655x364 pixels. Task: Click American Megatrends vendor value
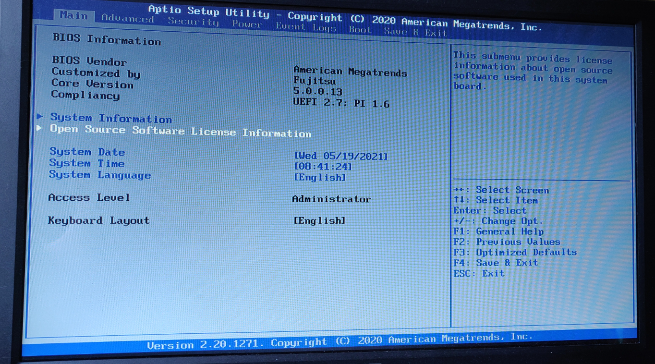pos(350,72)
